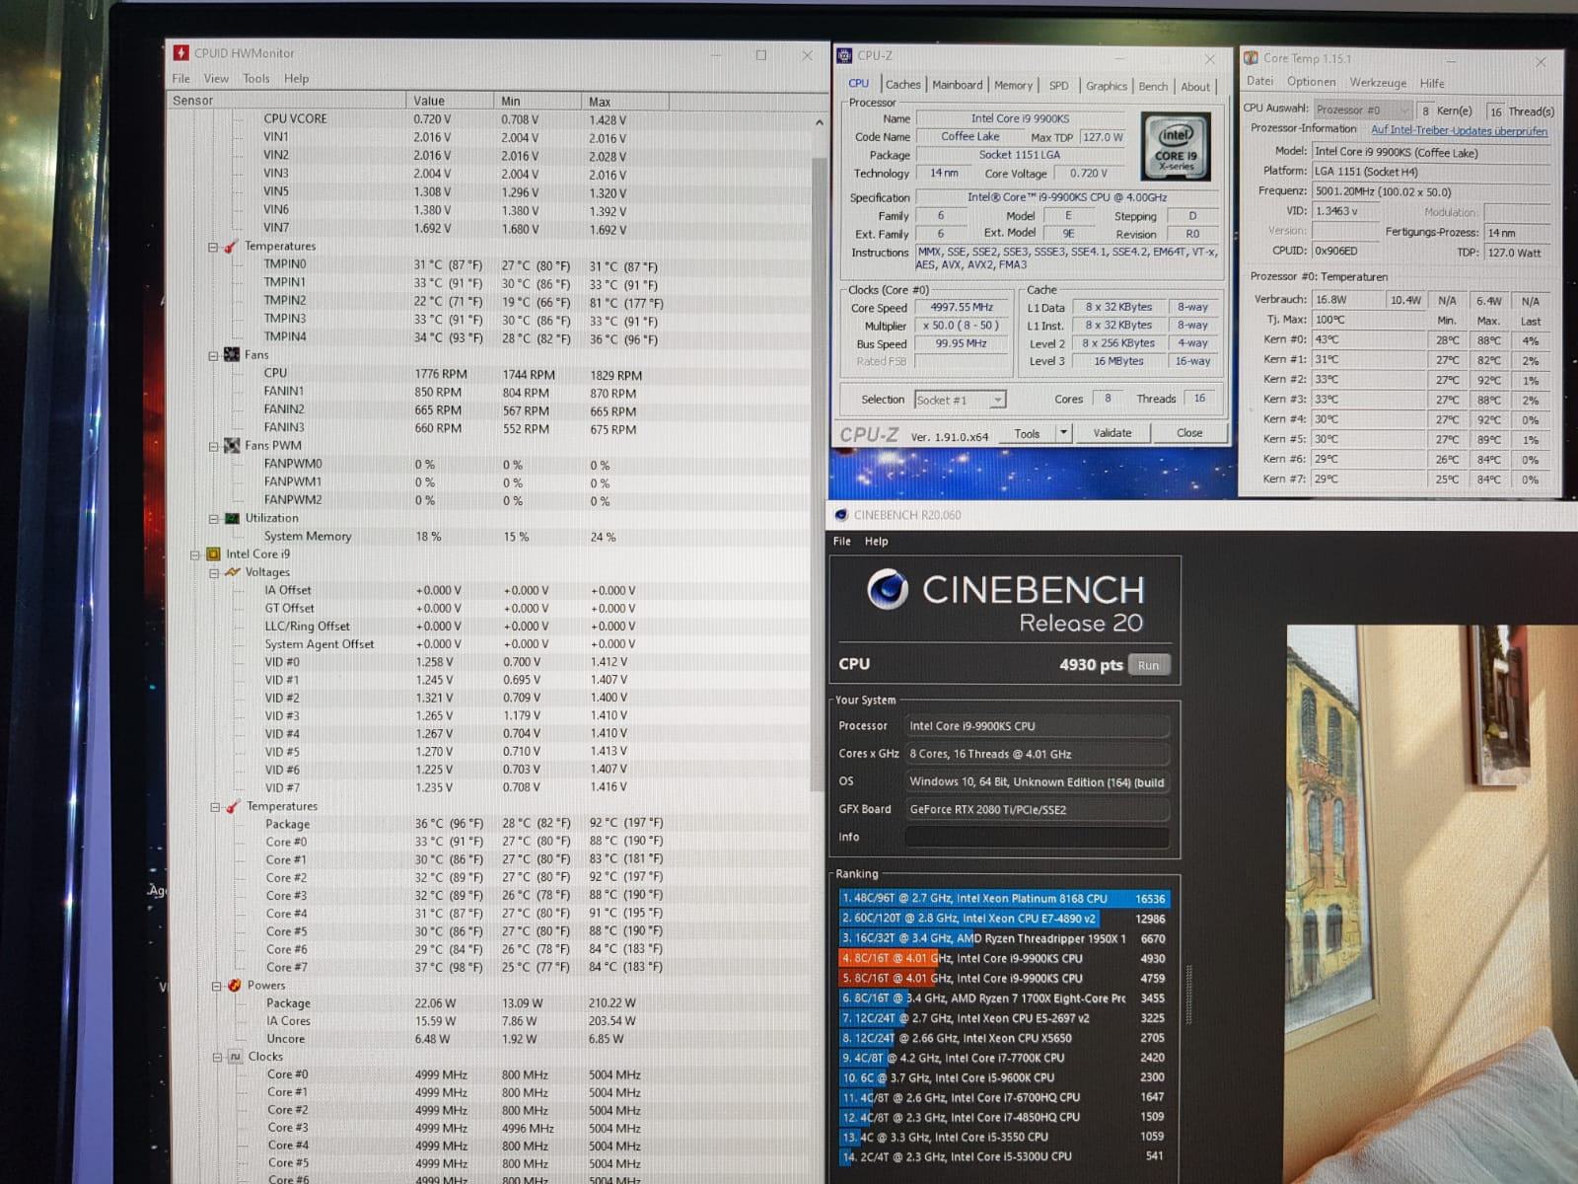Switch to the Graphics tab in CPU-Z
The width and height of the screenshot is (1578, 1184).
pyautogui.click(x=1107, y=86)
